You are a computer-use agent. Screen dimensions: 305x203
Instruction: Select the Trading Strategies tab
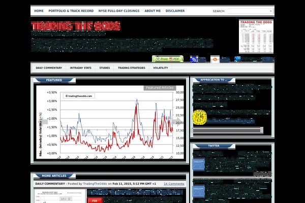click(132, 68)
